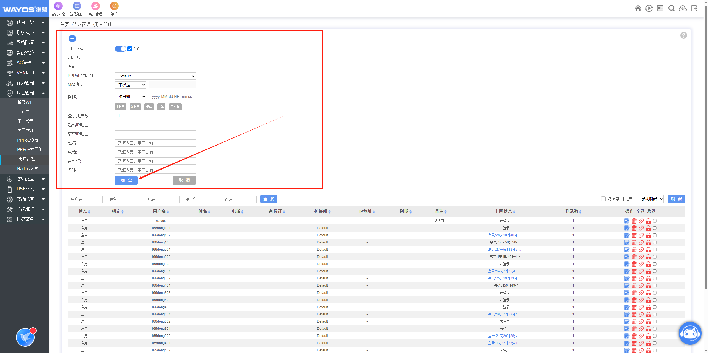The height and width of the screenshot is (353, 708).
Task: Uncheck the 锁定 checkbox
Action: tap(130, 49)
